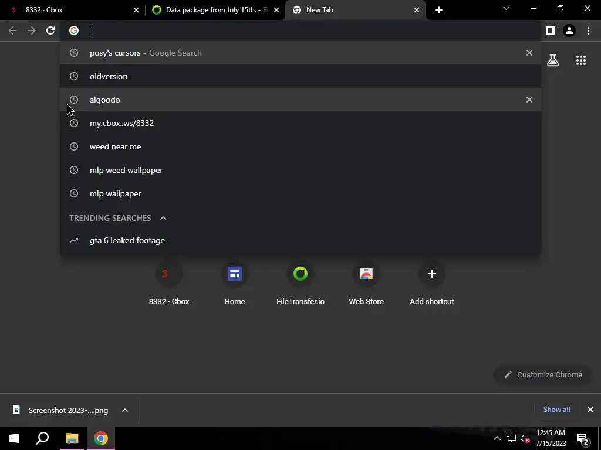Image resolution: width=601 pixels, height=450 pixels.
Task: Close the "Data package from July 15th" tab
Action: (276, 10)
